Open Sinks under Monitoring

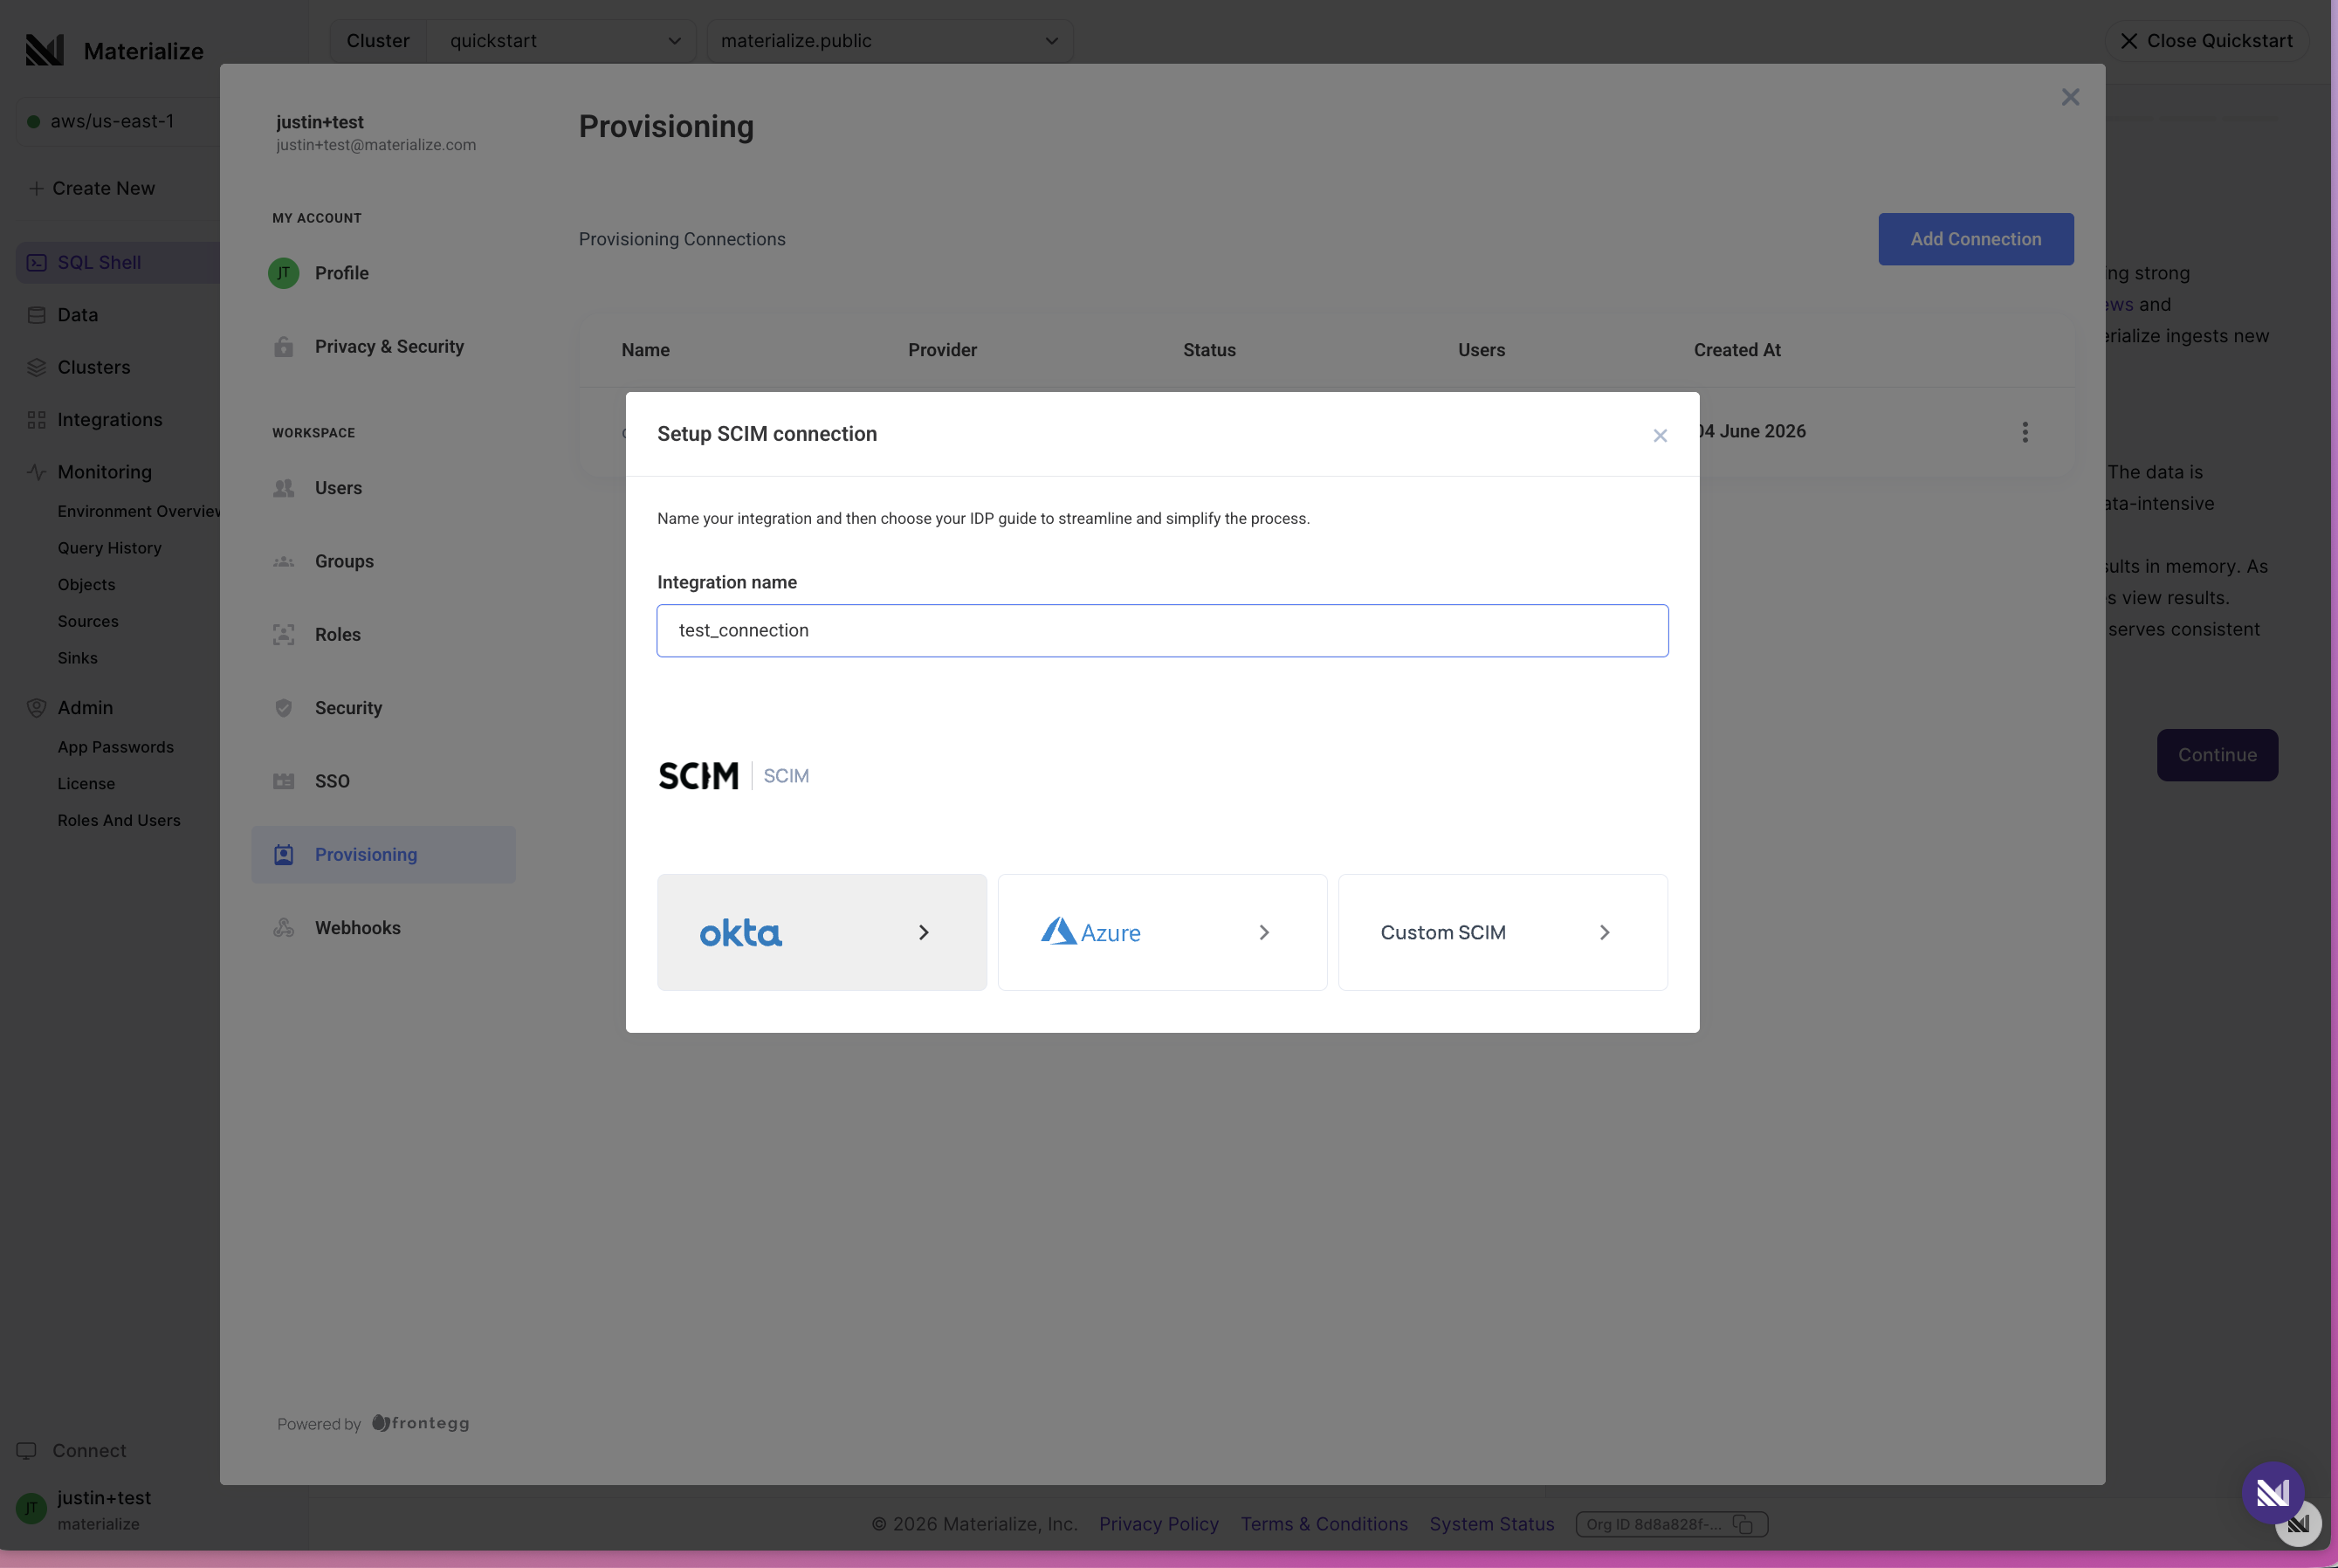(77, 658)
